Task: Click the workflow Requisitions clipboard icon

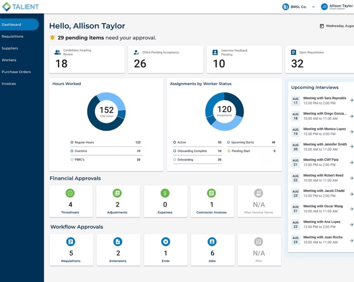Action: [x=71, y=242]
